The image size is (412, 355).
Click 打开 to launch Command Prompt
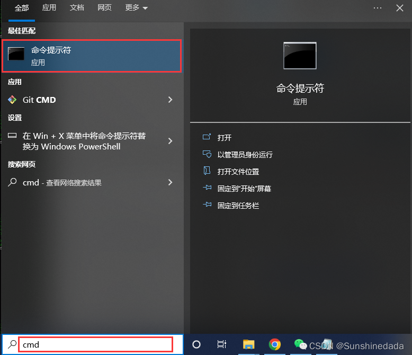pyautogui.click(x=225, y=138)
